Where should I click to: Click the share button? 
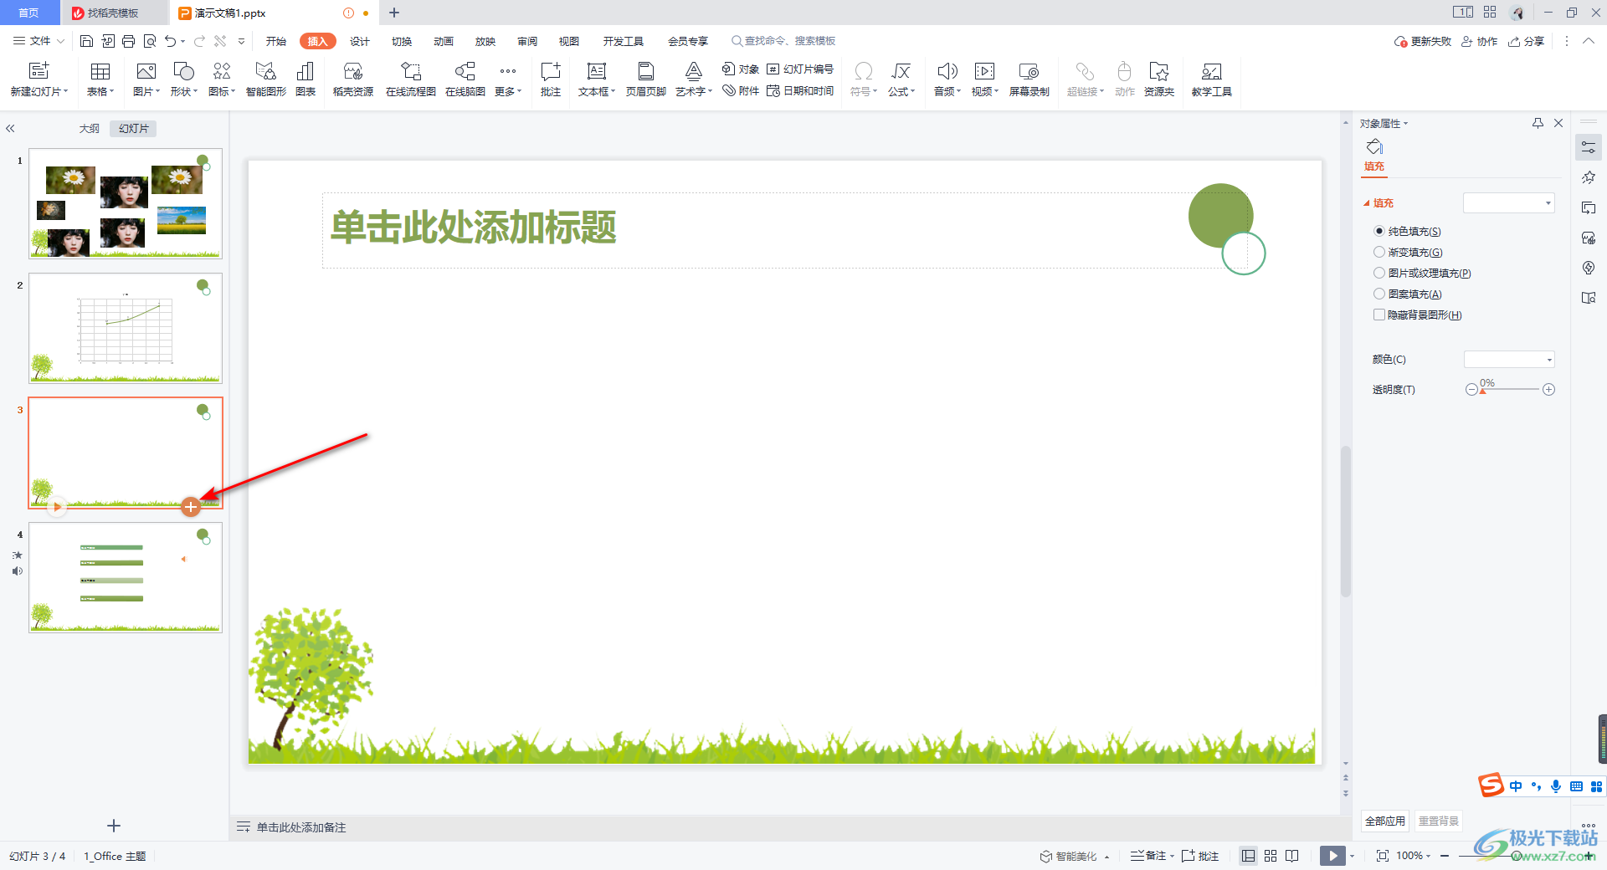[x=1526, y=41]
